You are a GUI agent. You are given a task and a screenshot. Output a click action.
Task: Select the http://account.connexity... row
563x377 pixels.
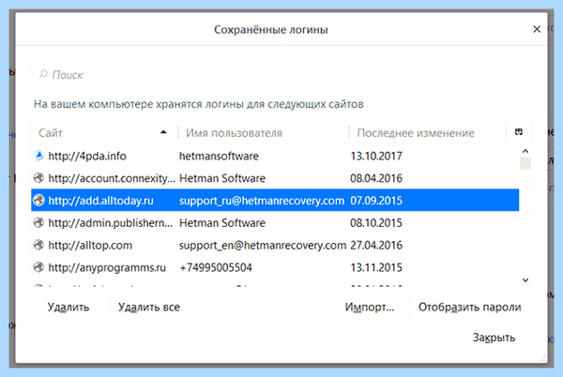275,178
